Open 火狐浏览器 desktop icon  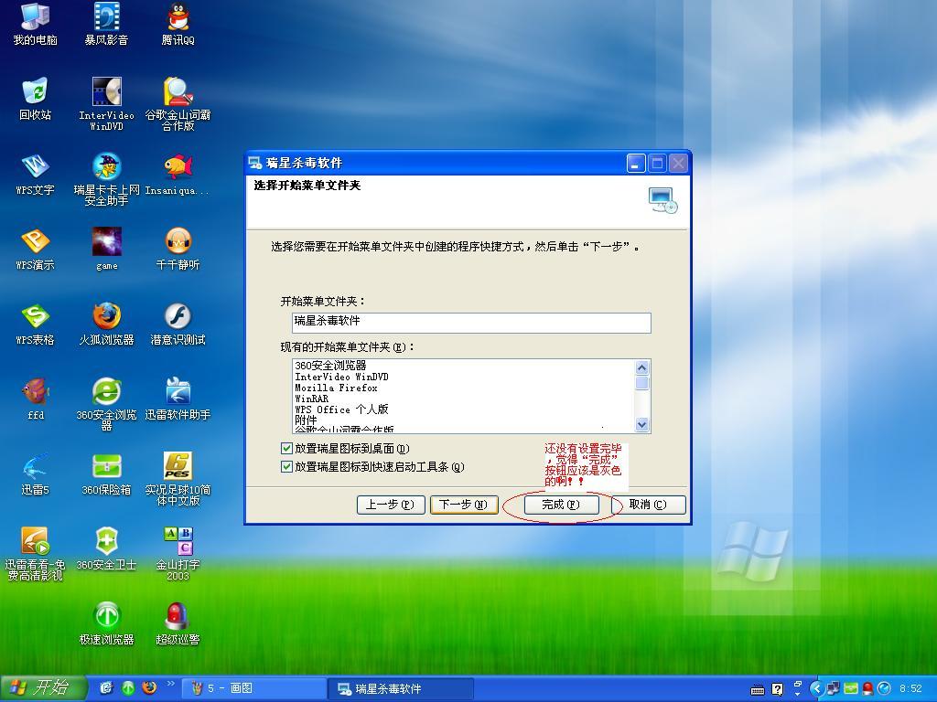(x=106, y=324)
